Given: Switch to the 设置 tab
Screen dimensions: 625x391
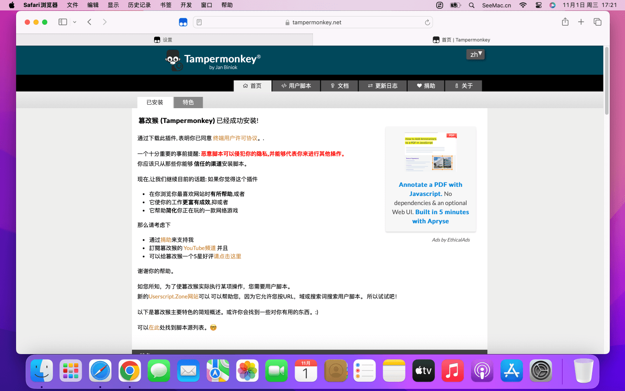Looking at the screenshot, I should [164, 40].
